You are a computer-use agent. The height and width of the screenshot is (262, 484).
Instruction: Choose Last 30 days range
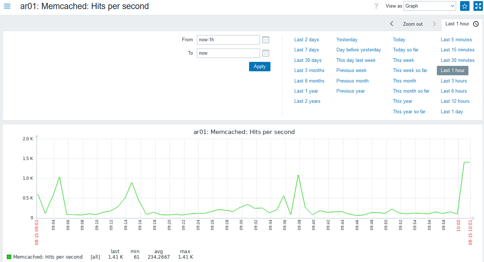point(308,60)
